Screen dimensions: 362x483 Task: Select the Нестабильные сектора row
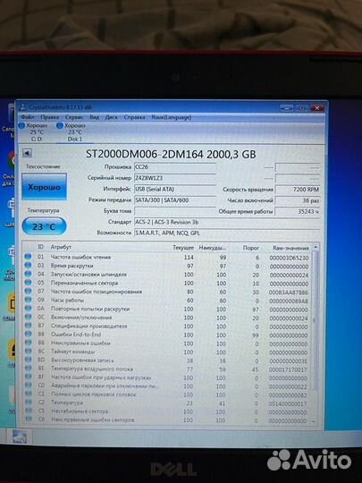pos(167,411)
